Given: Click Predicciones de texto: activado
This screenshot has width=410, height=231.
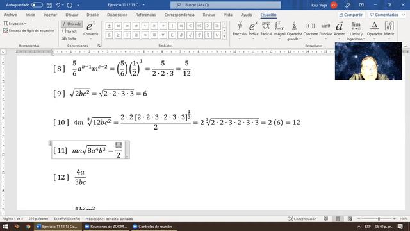Looking at the screenshot, I should click(109, 219).
